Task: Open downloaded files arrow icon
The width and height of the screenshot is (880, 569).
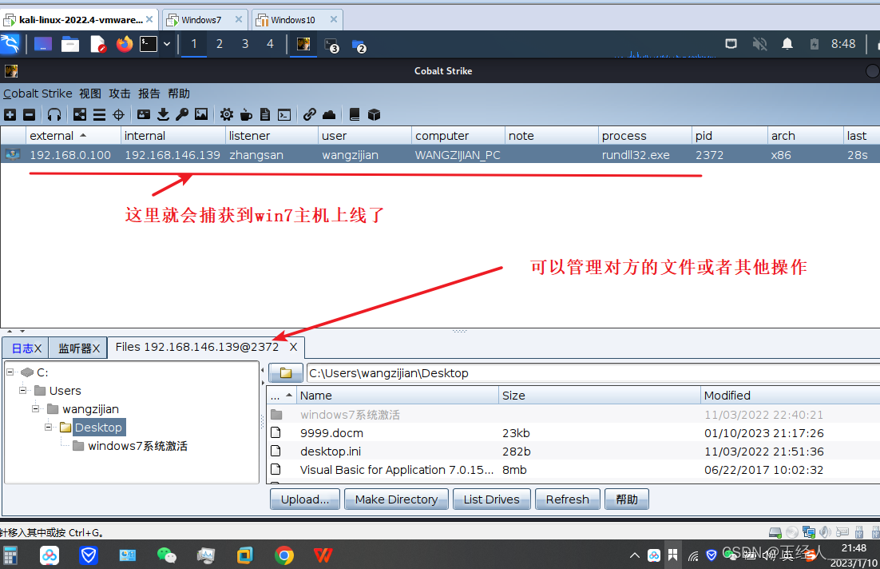Action: [x=164, y=114]
